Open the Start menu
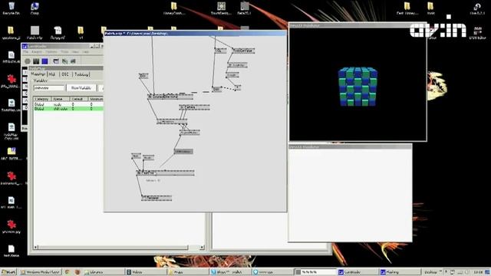The image size is (491, 276). click(x=8, y=272)
